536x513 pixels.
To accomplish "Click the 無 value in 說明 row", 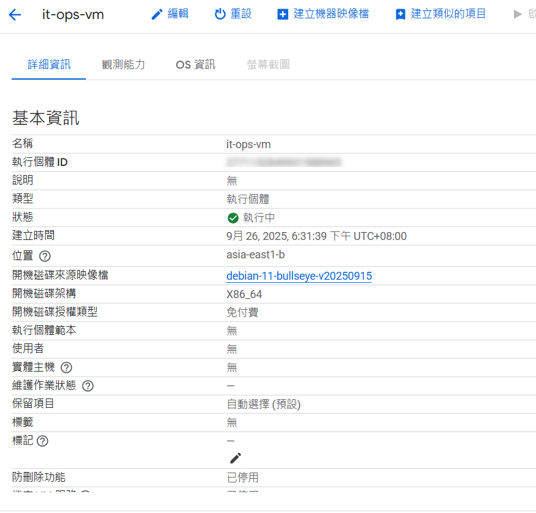I will tap(231, 181).
